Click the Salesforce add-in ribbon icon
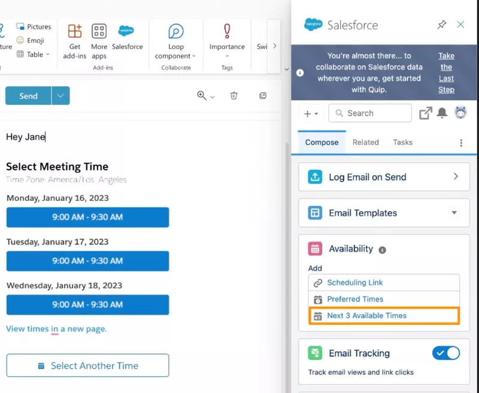Image resolution: width=479 pixels, height=393 pixels. pyautogui.click(x=127, y=32)
